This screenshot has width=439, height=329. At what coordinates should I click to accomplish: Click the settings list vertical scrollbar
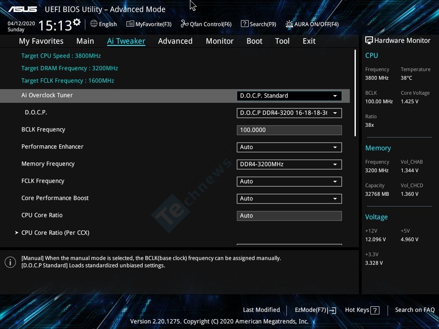point(355,93)
